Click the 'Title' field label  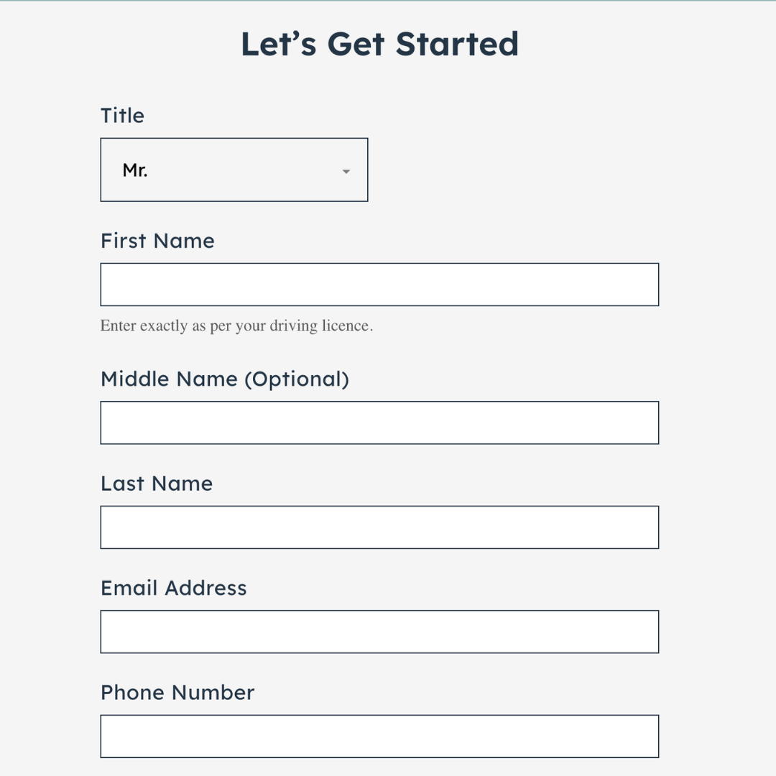pos(122,116)
